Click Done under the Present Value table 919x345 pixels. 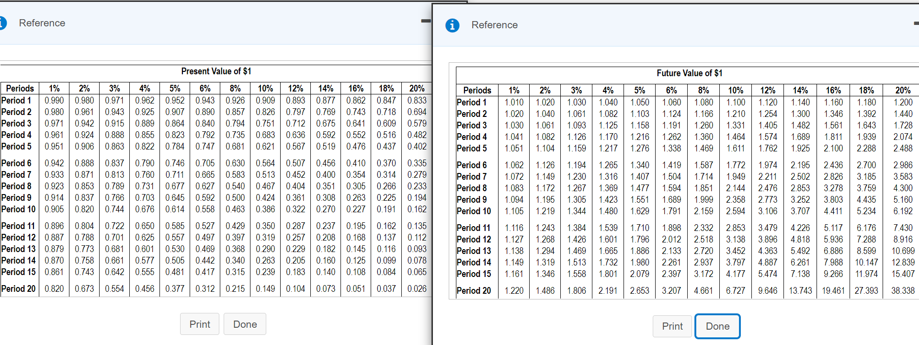(x=245, y=324)
